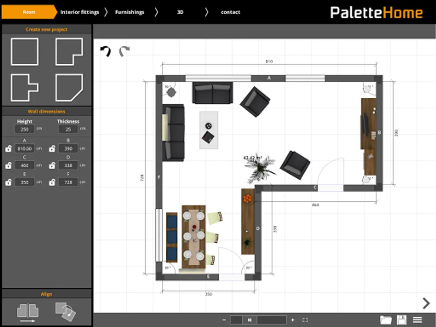Toggle the lock for wall F

52,182
